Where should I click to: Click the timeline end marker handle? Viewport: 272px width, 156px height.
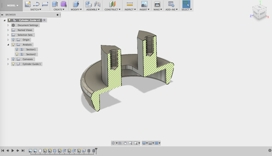[x=96, y=150]
